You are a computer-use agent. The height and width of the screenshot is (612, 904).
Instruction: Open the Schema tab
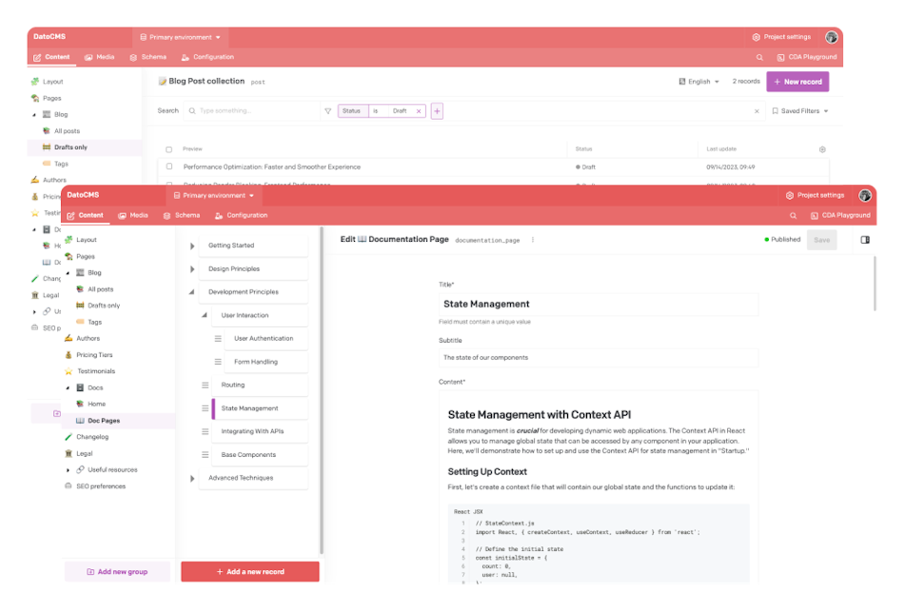click(182, 215)
